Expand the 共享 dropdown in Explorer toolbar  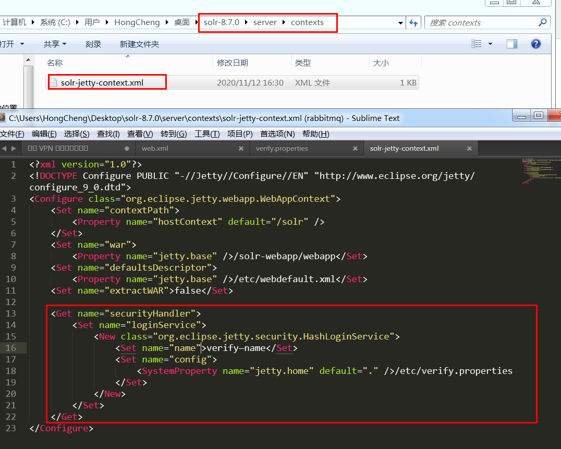pos(65,44)
